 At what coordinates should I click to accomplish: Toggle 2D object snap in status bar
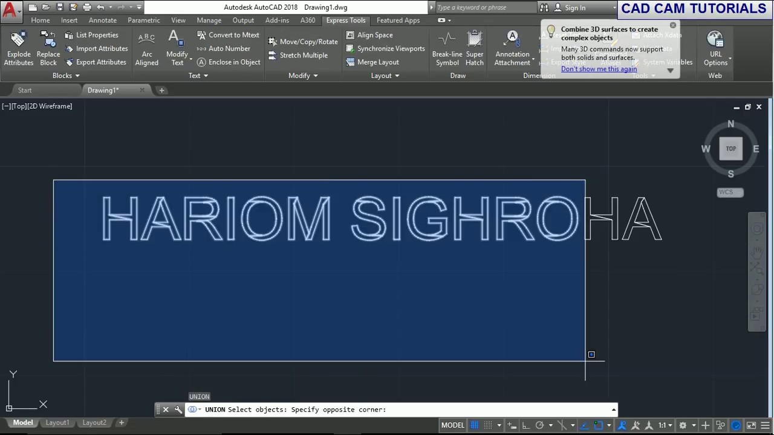599,425
